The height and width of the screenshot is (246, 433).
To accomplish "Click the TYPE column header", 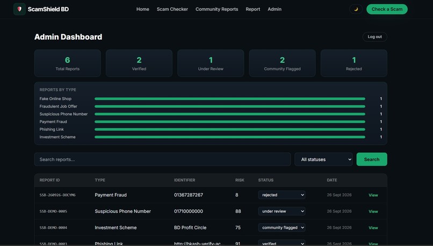I will pos(100,180).
